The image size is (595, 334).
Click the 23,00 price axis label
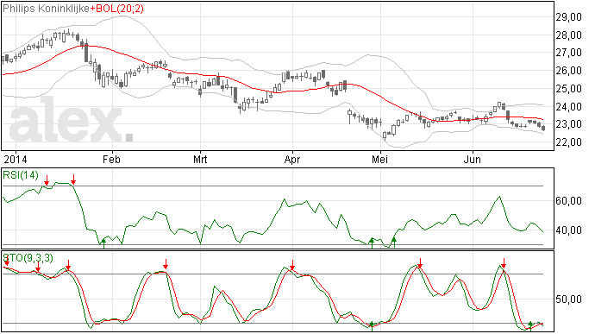(568, 124)
